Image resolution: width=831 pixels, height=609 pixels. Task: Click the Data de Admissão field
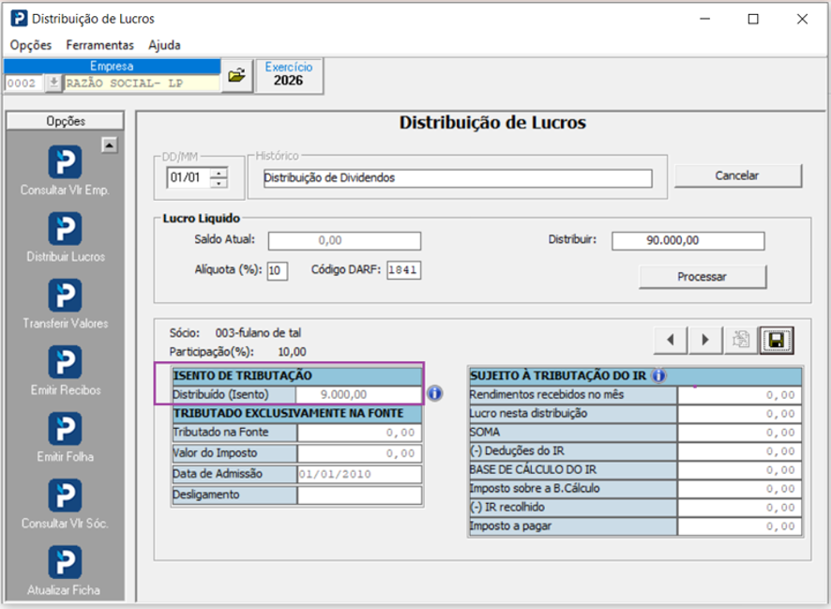tap(359, 474)
